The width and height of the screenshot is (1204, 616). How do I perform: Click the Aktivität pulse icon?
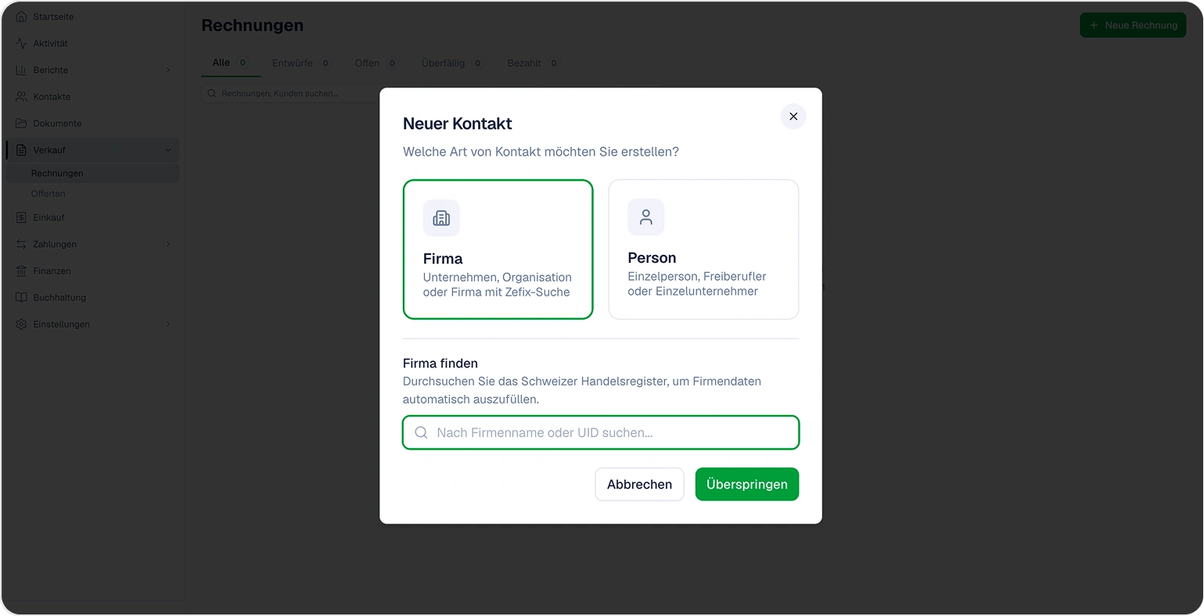[21, 43]
